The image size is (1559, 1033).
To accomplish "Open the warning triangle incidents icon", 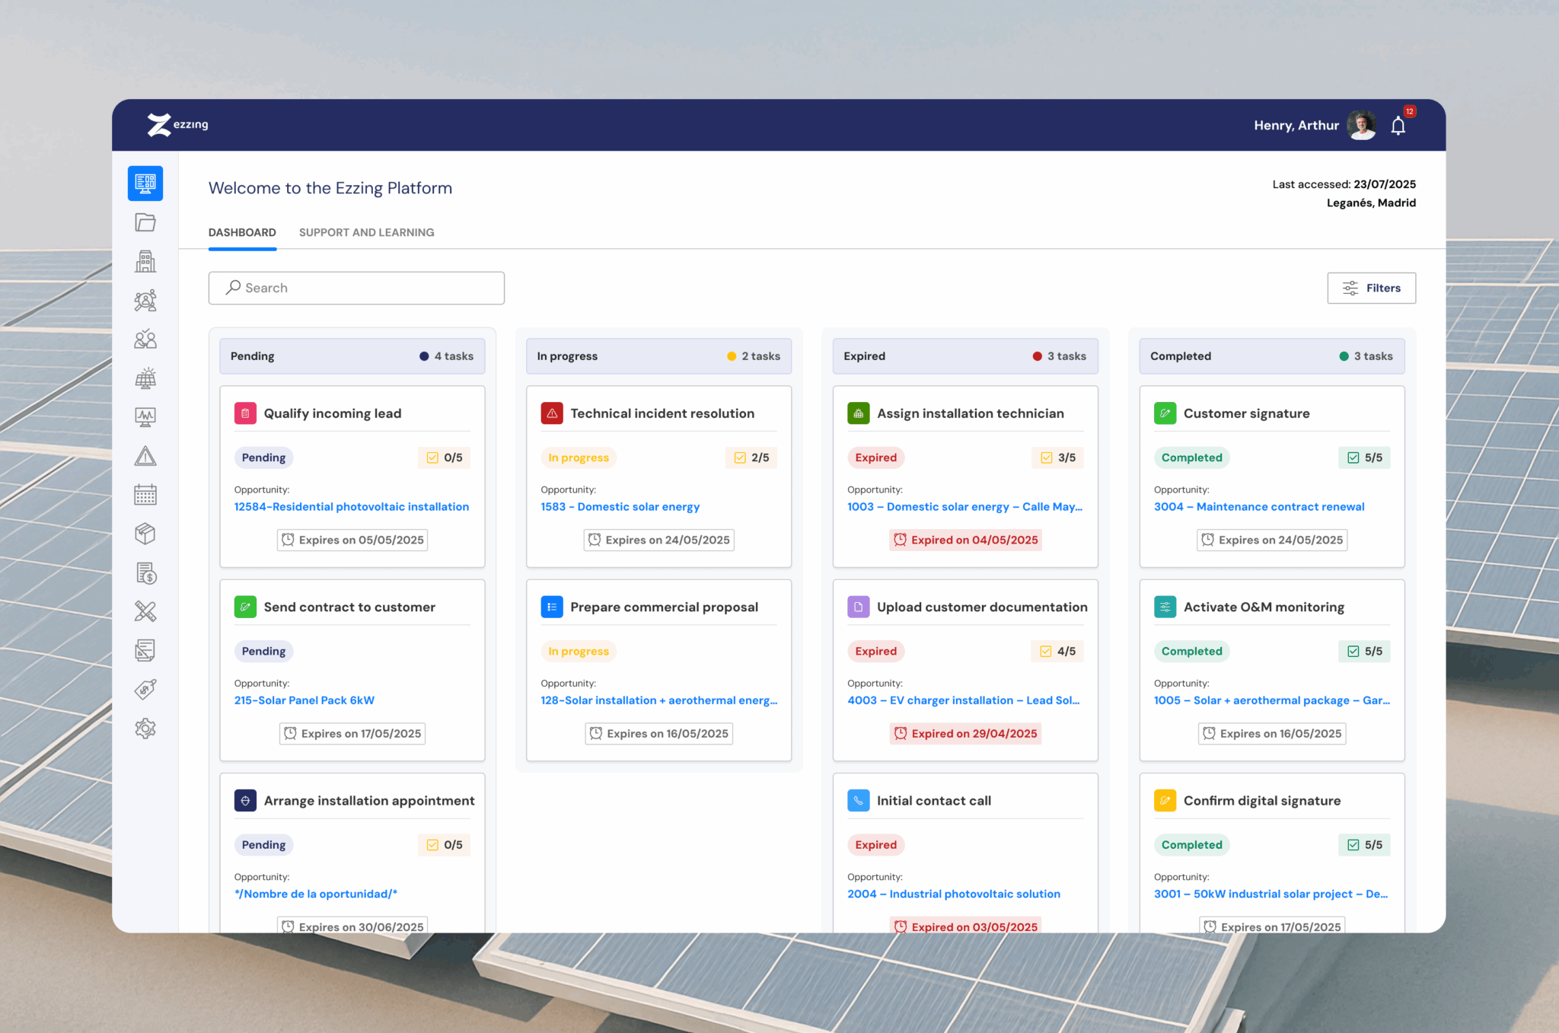I will point(145,456).
